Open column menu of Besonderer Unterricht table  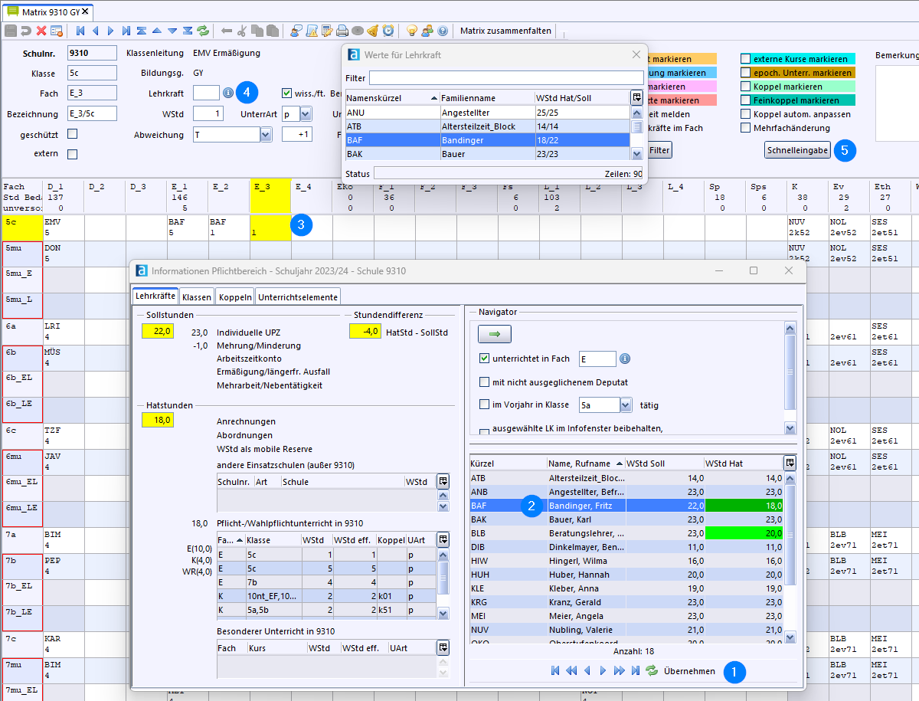tap(443, 647)
